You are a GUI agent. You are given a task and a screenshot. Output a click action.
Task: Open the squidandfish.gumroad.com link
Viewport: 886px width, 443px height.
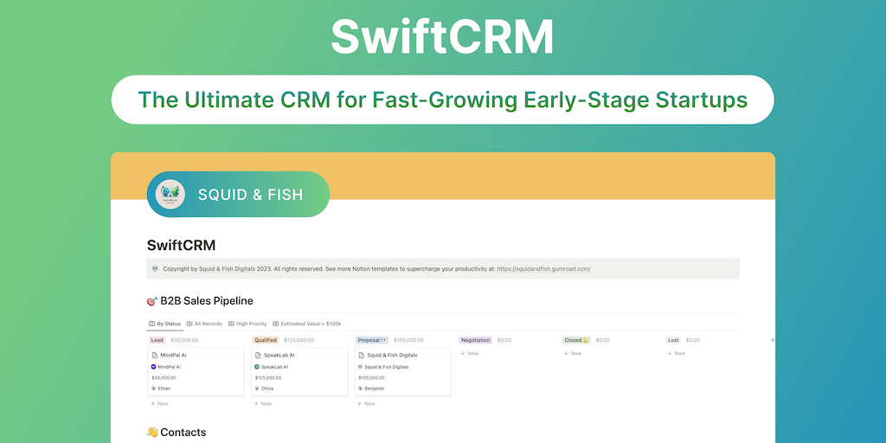(543, 269)
